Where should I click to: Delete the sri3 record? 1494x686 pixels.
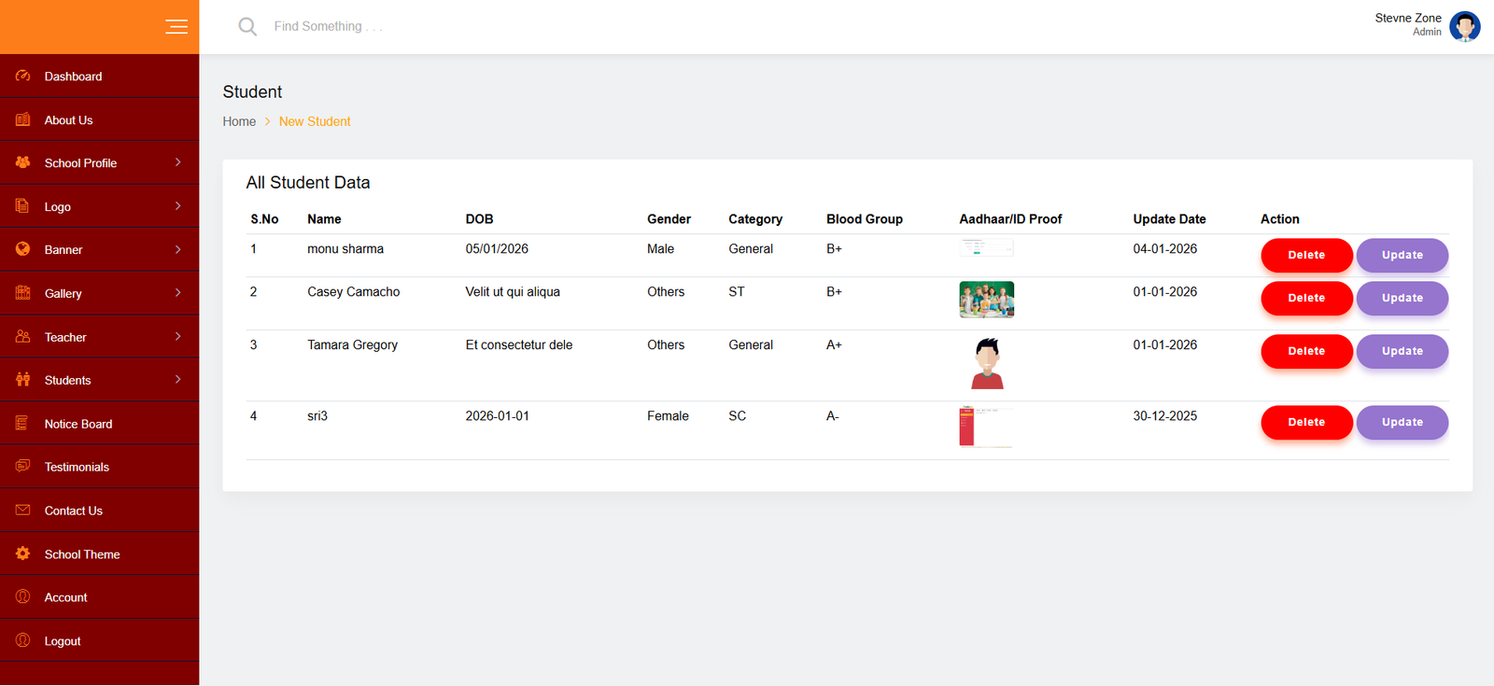pyautogui.click(x=1306, y=422)
